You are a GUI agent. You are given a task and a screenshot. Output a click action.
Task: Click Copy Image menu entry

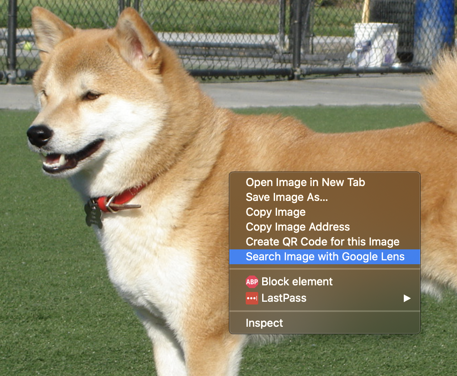coord(275,212)
